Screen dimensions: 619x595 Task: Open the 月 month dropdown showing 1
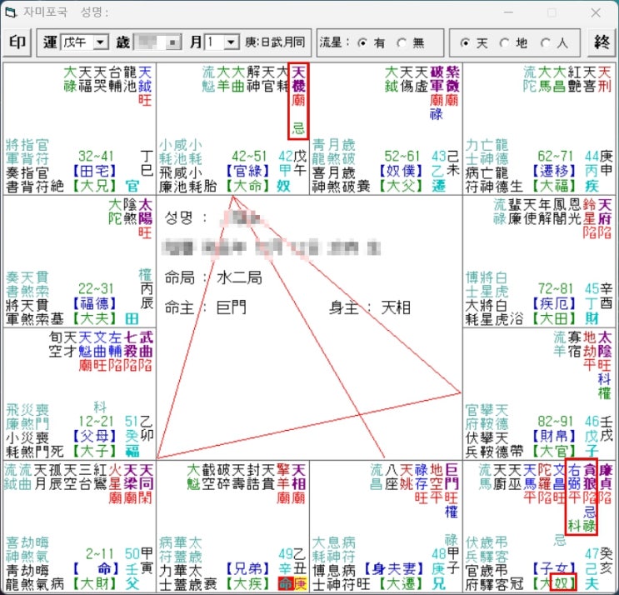click(x=232, y=42)
